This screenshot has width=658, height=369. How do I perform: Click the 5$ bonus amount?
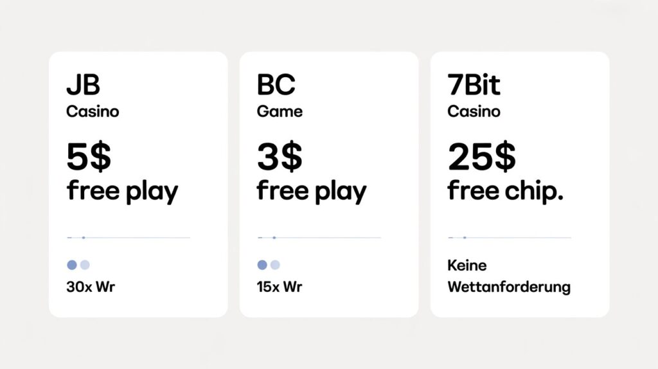(x=89, y=157)
